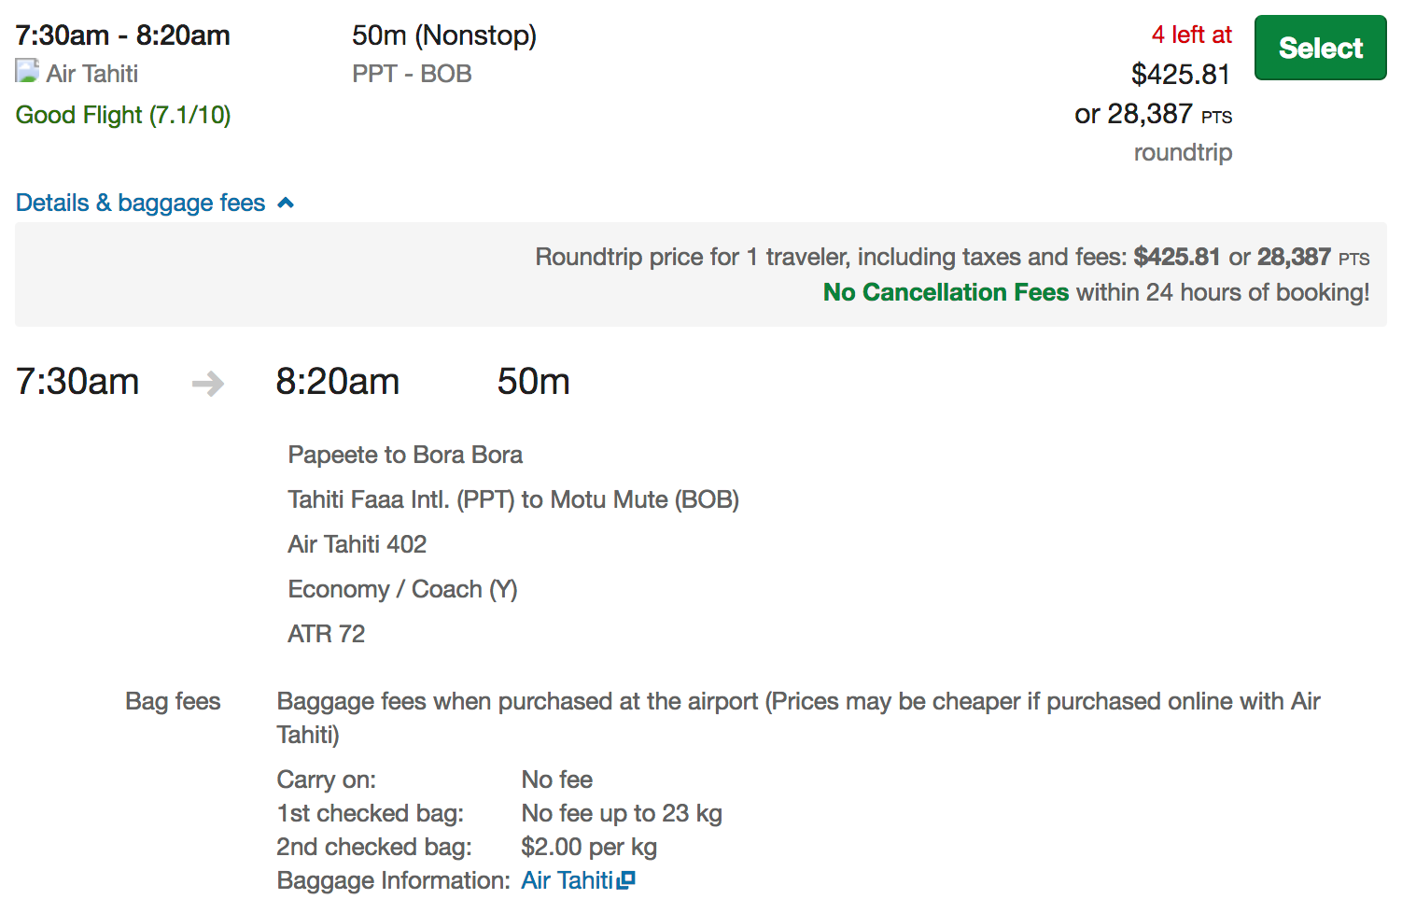Click the green Select button
Image resolution: width=1402 pixels, height=913 pixels.
tap(1320, 48)
